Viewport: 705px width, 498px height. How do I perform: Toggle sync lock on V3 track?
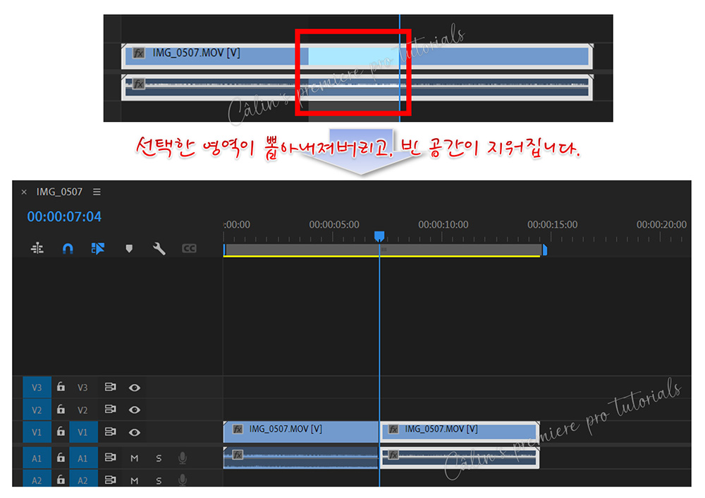coord(110,387)
